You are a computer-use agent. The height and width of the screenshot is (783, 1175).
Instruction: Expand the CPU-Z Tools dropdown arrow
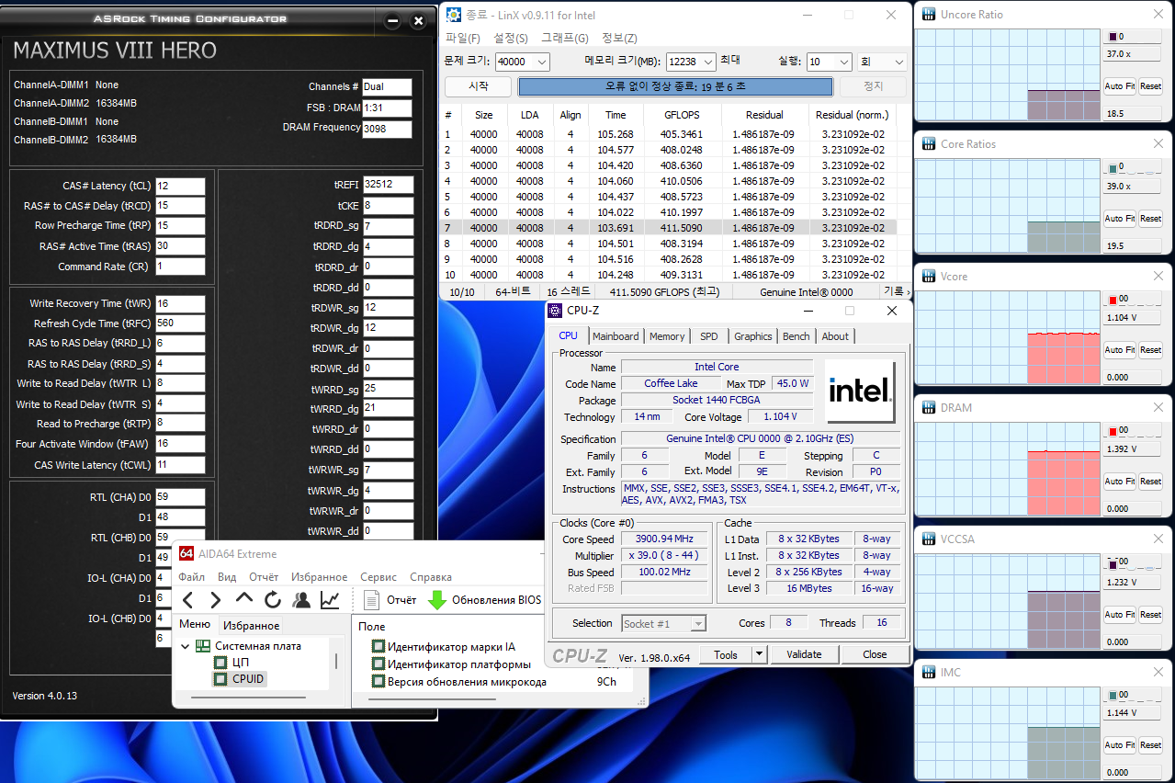pos(759,654)
